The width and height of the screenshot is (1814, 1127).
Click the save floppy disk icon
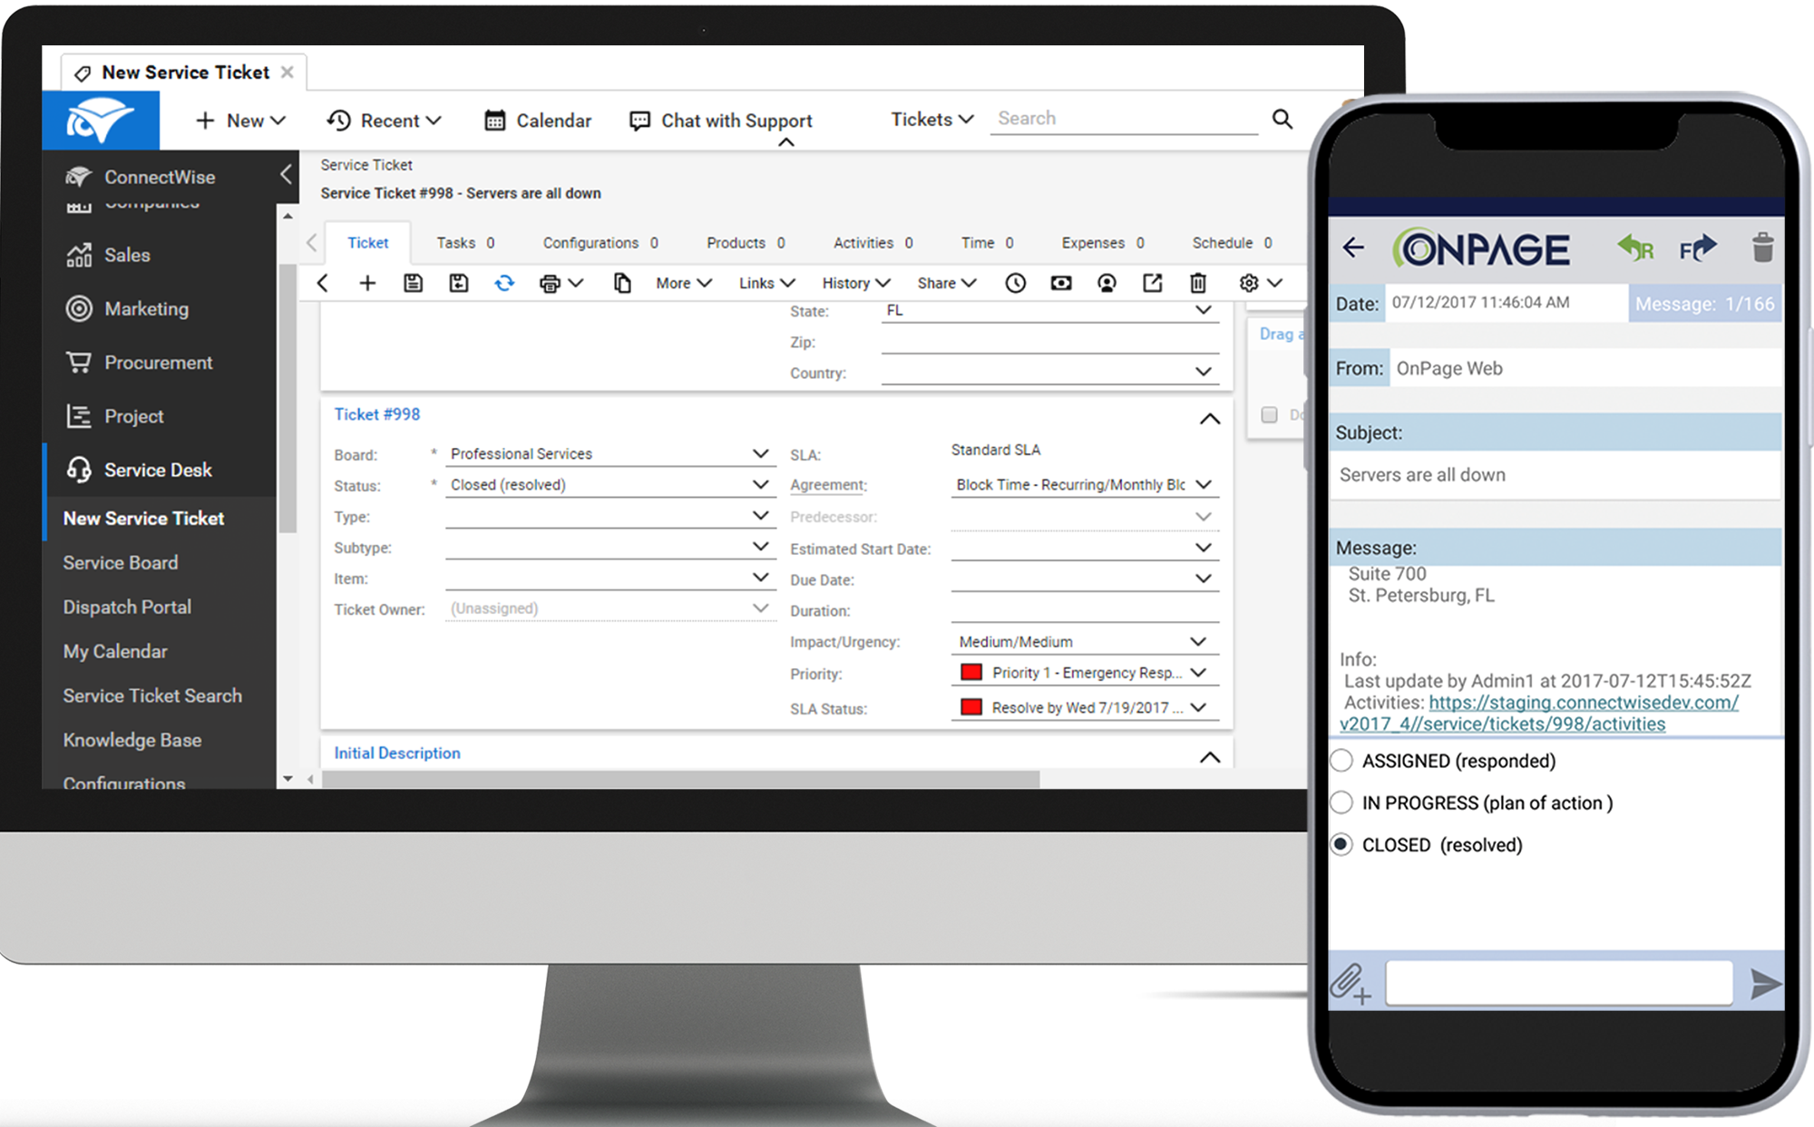(x=413, y=283)
